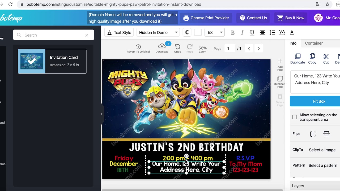
Task: Reload the page in Chrome
Action: click(x=10, y=4)
